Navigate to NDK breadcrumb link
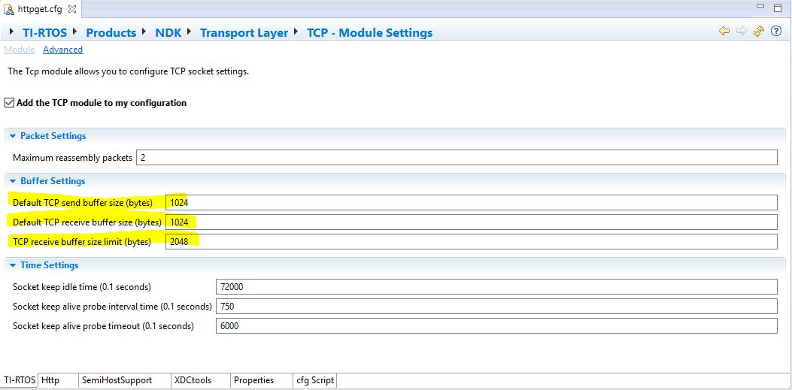 (168, 33)
